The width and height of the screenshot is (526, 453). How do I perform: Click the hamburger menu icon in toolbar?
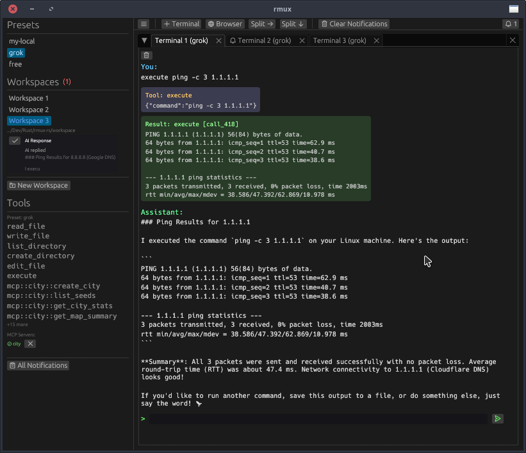[x=144, y=24]
